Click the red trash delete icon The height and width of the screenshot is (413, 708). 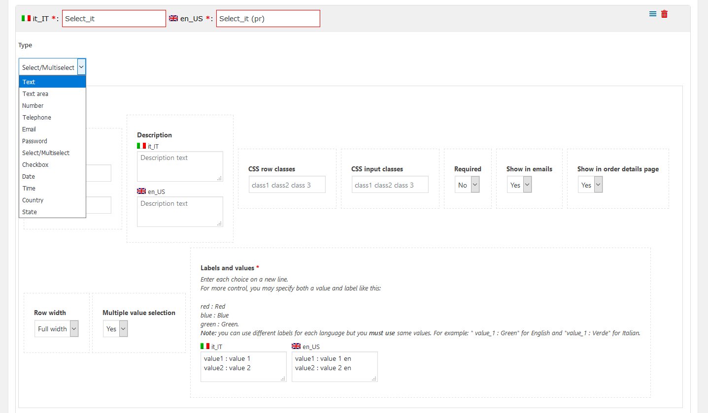(664, 14)
